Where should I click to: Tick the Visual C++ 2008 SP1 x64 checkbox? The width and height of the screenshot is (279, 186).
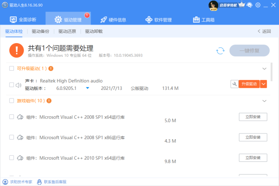(11, 117)
